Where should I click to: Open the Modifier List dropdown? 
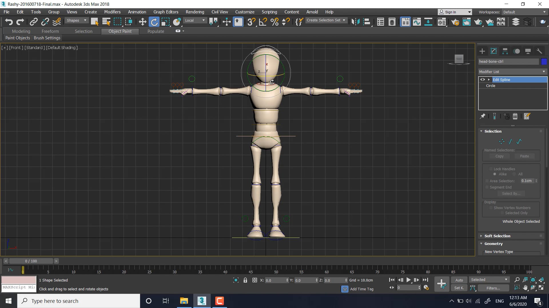(x=512, y=72)
